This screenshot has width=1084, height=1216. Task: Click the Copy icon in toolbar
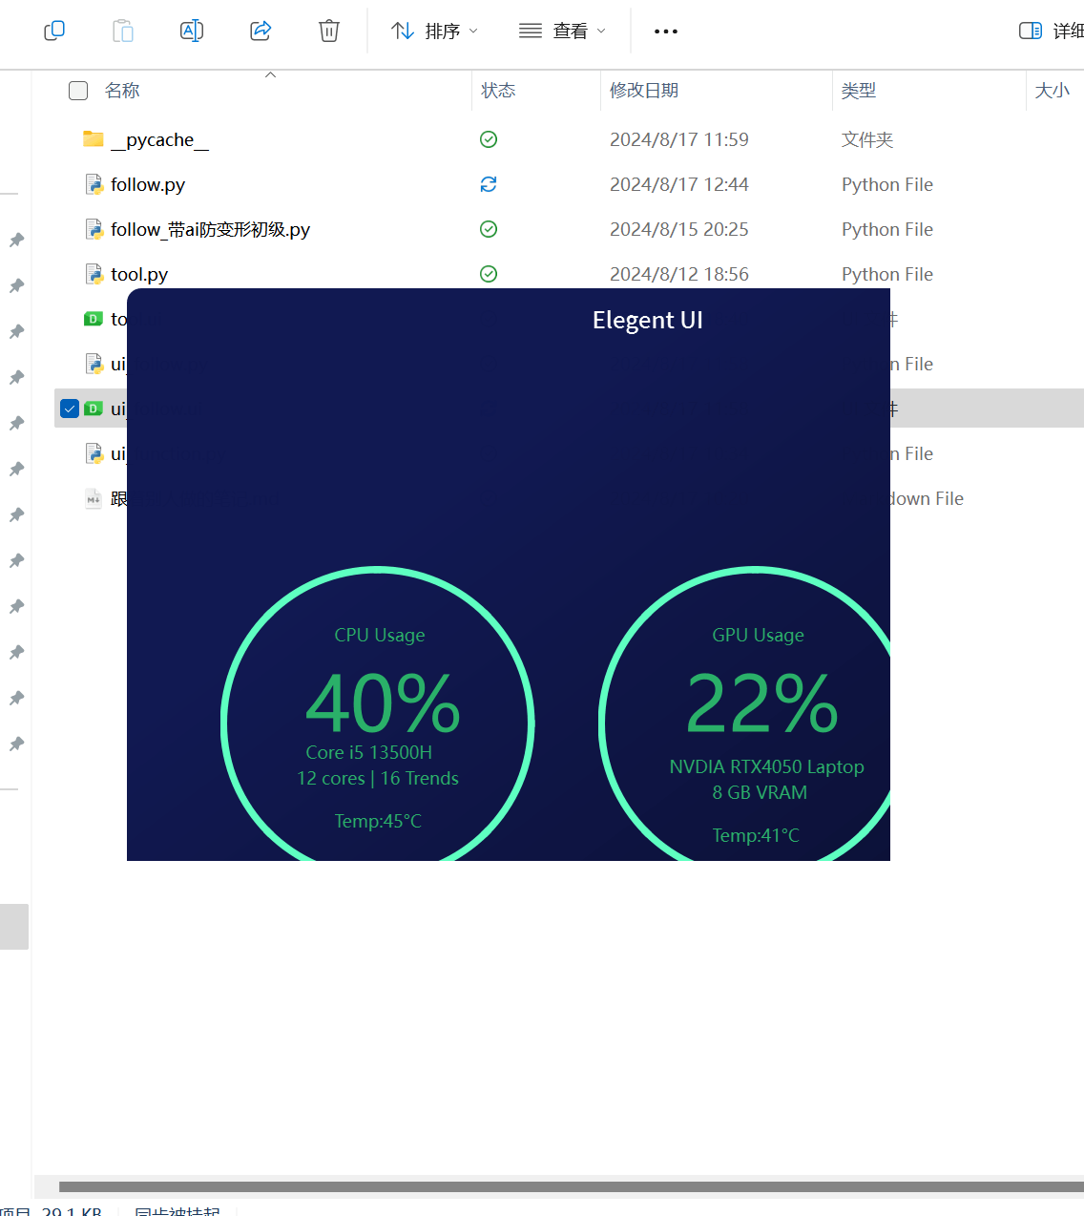coord(54,31)
